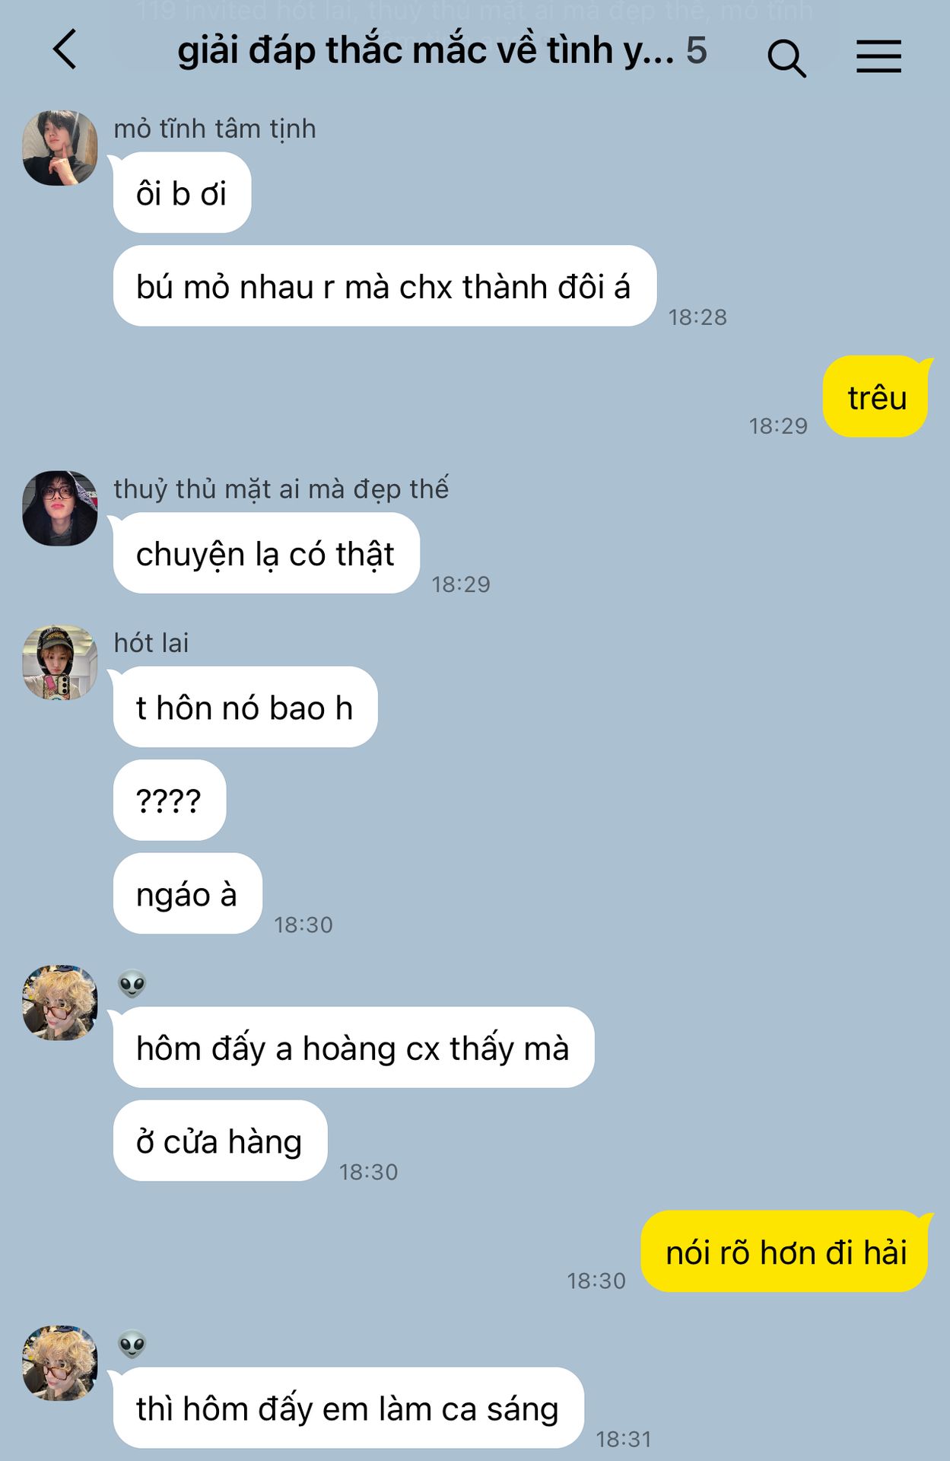950x1461 pixels.
Task: Go back with the left chevron
Action: tap(65, 50)
